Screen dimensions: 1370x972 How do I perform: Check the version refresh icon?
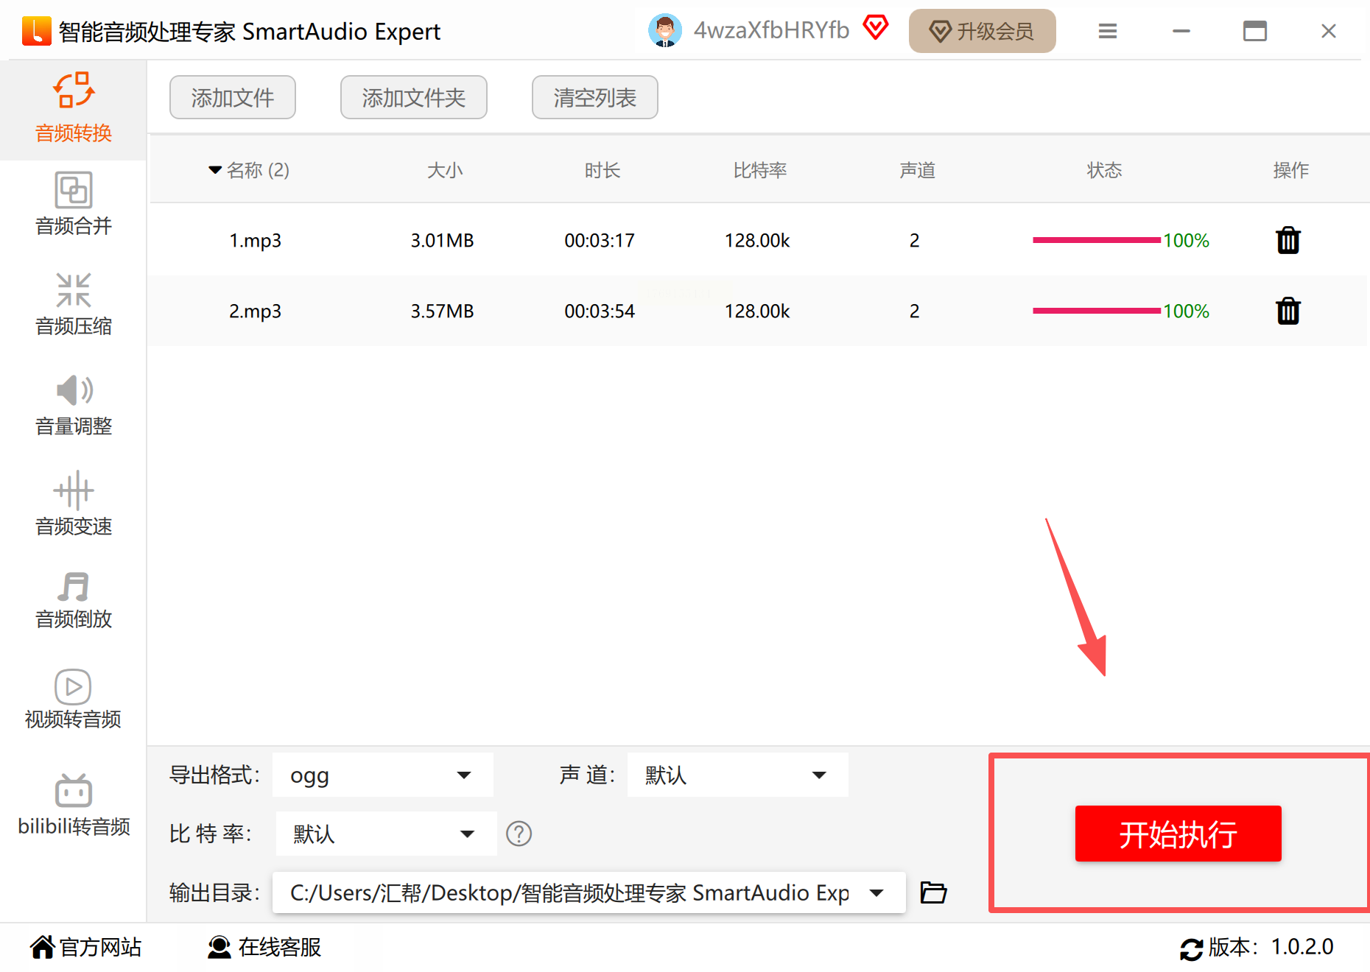(1191, 948)
